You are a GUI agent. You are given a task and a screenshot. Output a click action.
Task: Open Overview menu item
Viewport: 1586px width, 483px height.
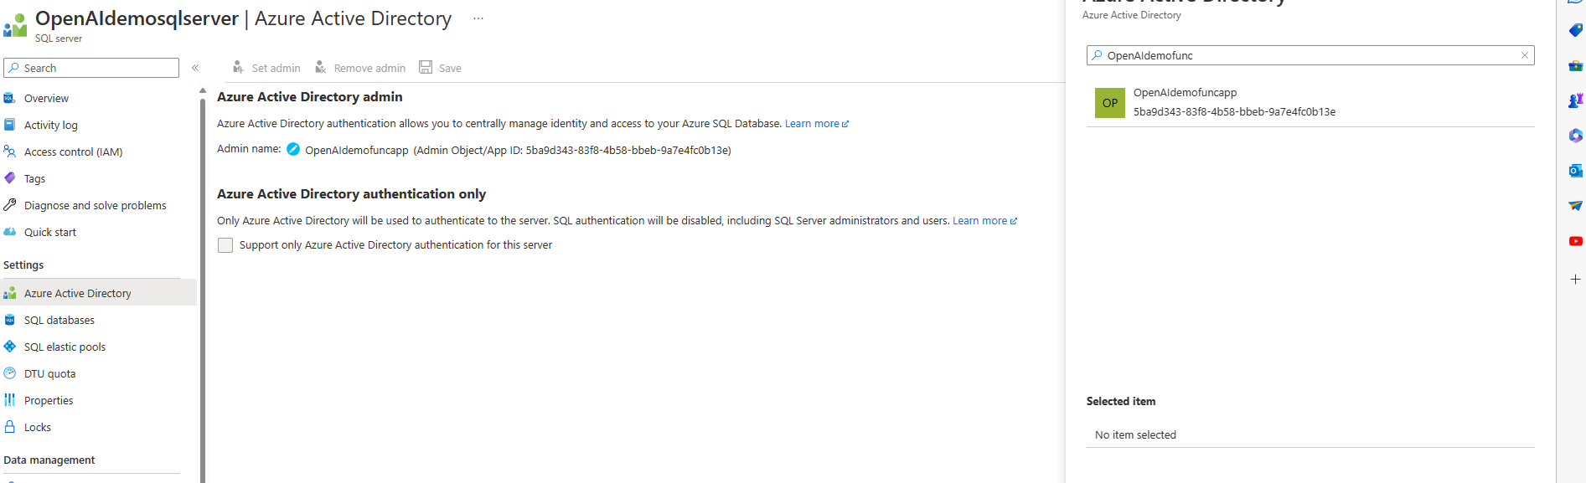46,98
